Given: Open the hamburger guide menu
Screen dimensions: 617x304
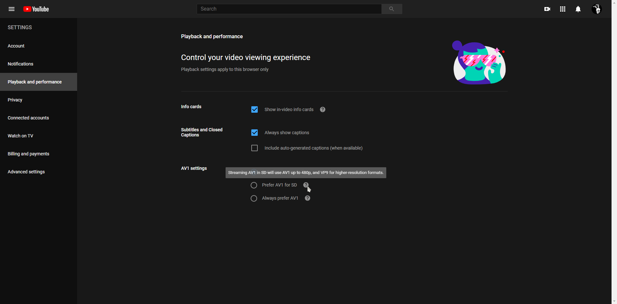Looking at the screenshot, I should 12,9.
